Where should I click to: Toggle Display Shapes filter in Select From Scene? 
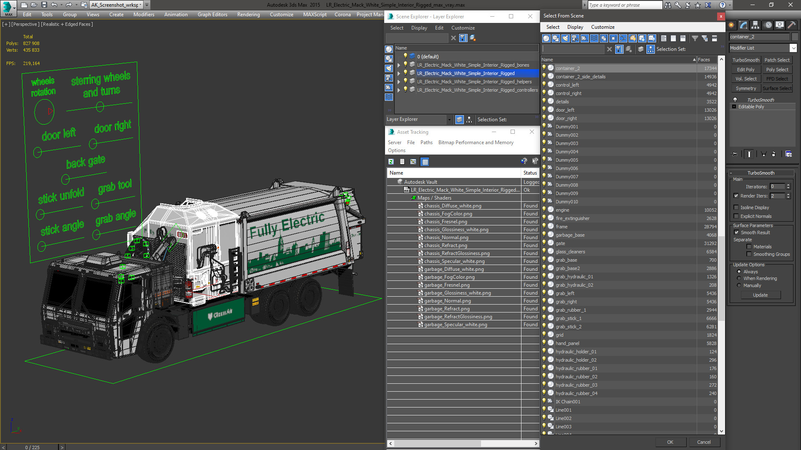point(556,38)
